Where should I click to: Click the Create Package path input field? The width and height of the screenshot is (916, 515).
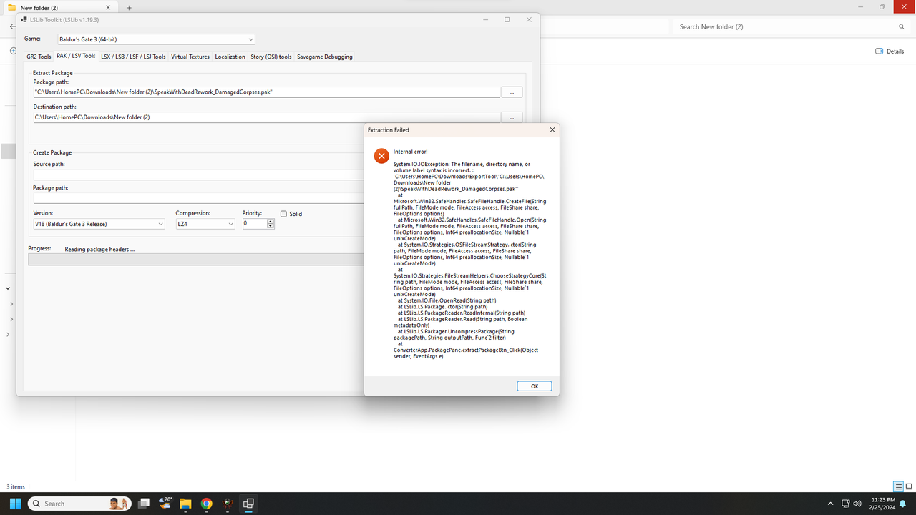click(x=198, y=198)
